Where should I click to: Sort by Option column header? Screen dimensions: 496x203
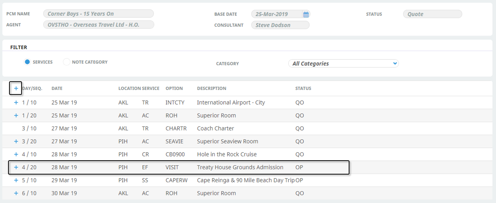click(x=174, y=88)
